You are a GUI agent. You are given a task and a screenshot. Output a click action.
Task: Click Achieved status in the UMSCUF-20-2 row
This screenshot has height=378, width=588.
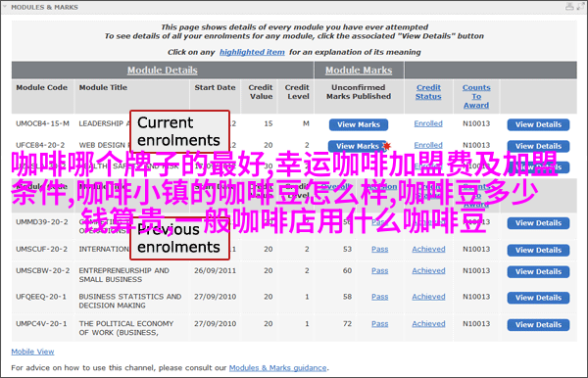pyautogui.click(x=428, y=249)
